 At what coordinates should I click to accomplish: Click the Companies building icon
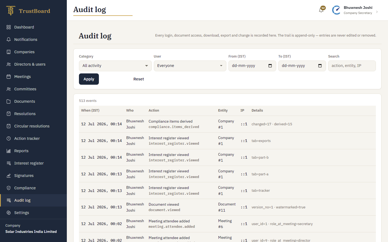coord(9,52)
